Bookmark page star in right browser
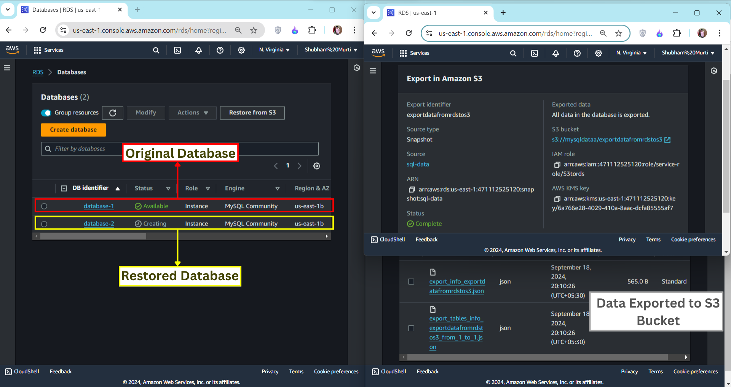The image size is (731, 387). click(x=619, y=33)
